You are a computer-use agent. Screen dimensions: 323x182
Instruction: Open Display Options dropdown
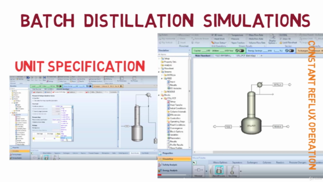[x=273, y=39]
